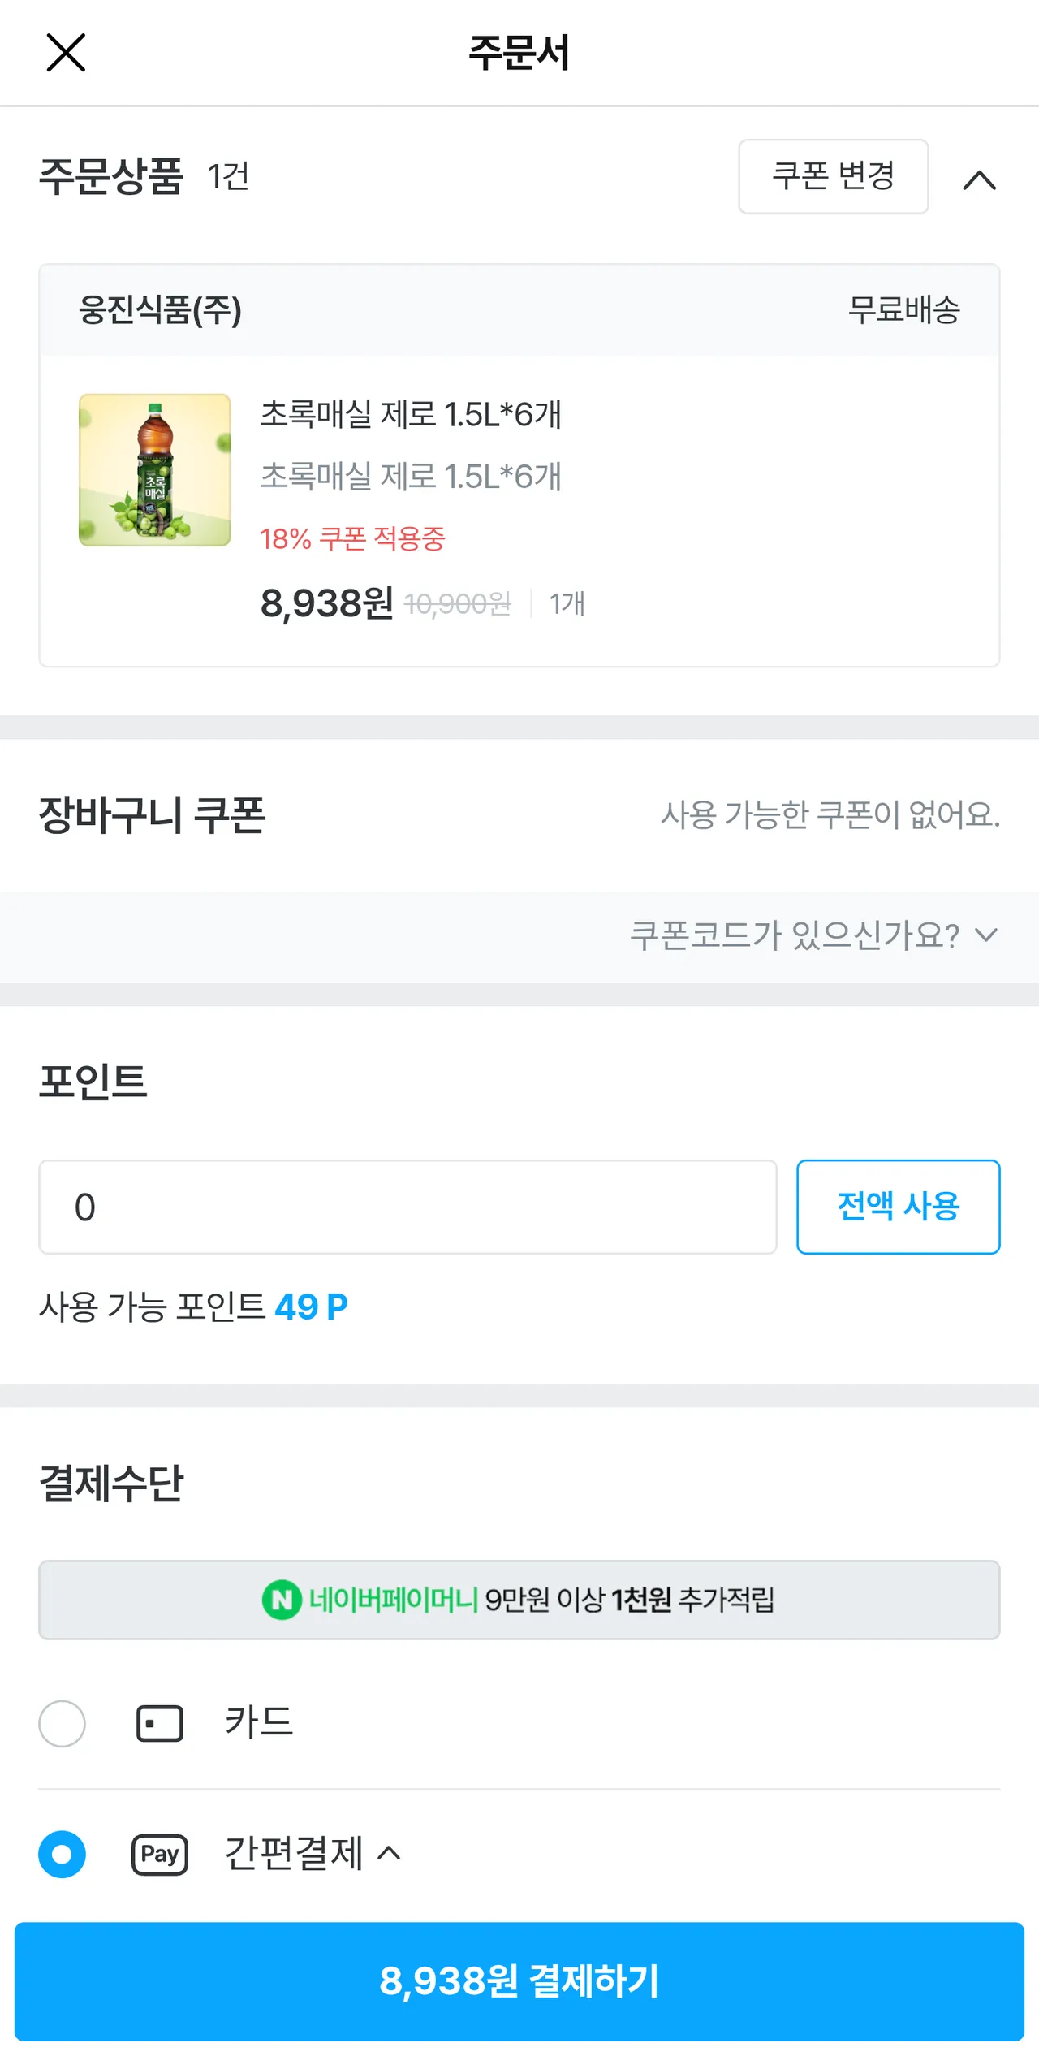The width and height of the screenshot is (1039, 2056).
Task: Open the 초록매실 제로 product thumbnail
Action: 154,470
